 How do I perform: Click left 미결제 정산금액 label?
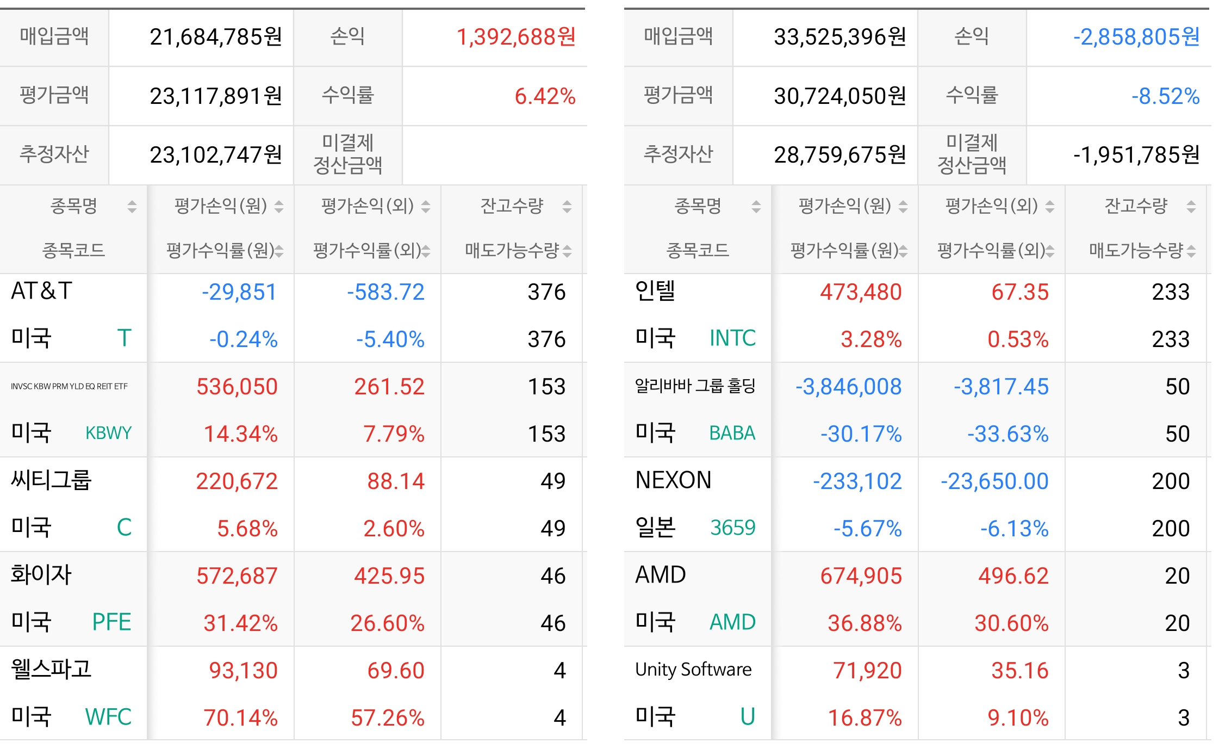click(348, 154)
